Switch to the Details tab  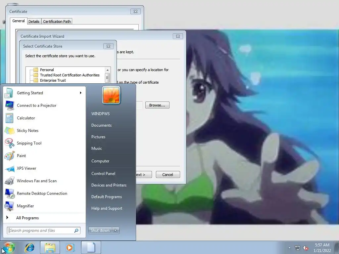[x=34, y=21]
